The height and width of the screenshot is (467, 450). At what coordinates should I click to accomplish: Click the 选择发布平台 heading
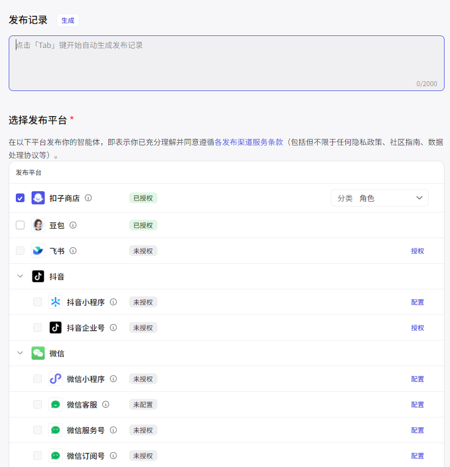coord(38,120)
